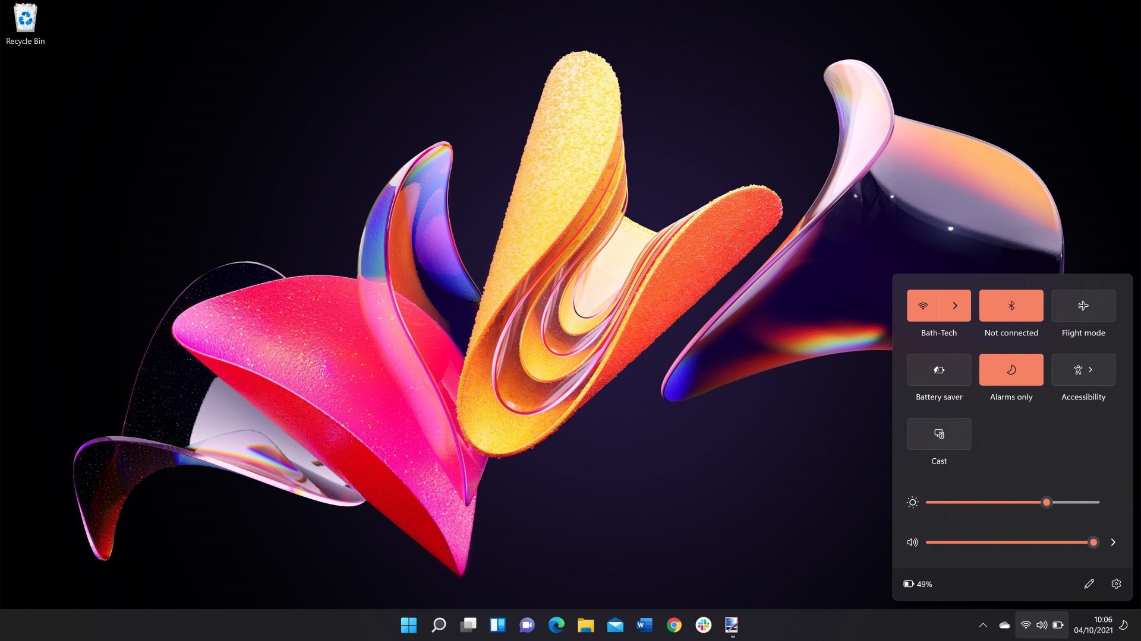Open Settings via the gear icon
Viewport: 1141px width, 641px height.
1117,584
